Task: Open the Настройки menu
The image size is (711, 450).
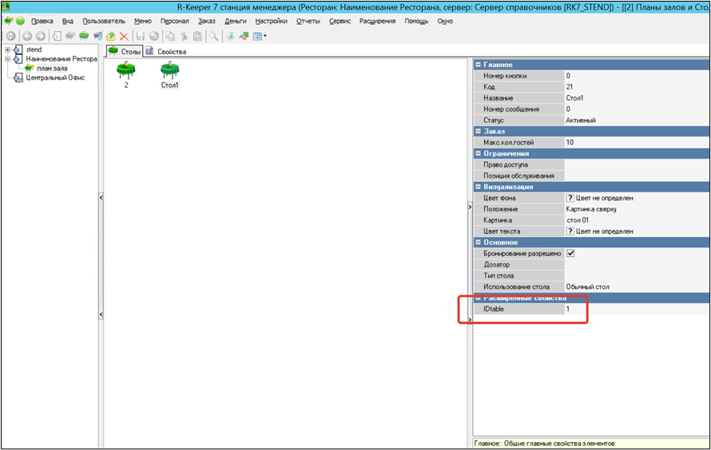Action: pyautogui.click(x=271, y=21)
